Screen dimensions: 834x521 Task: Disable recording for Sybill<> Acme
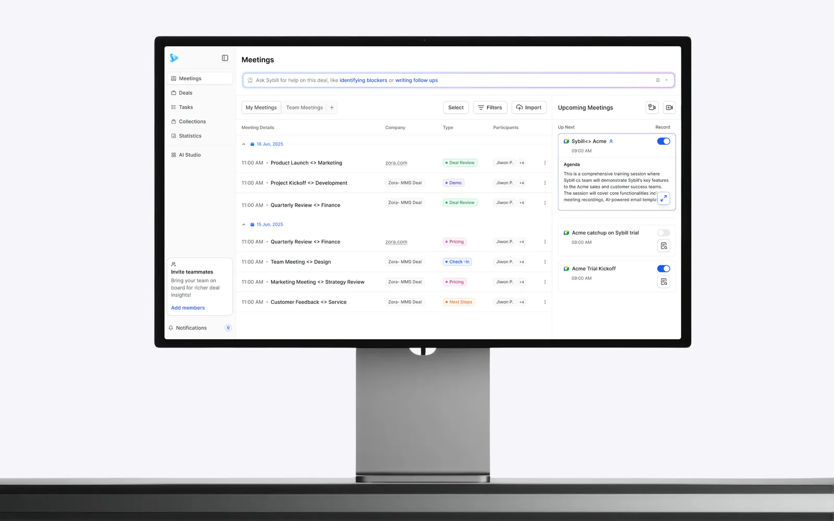pos(664,141)
